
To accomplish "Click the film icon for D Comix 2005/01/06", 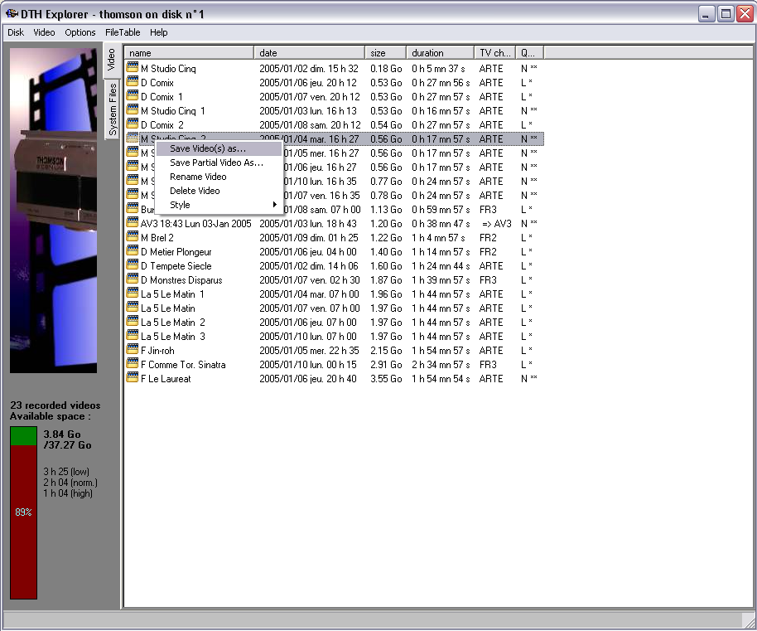I will 133,81.
